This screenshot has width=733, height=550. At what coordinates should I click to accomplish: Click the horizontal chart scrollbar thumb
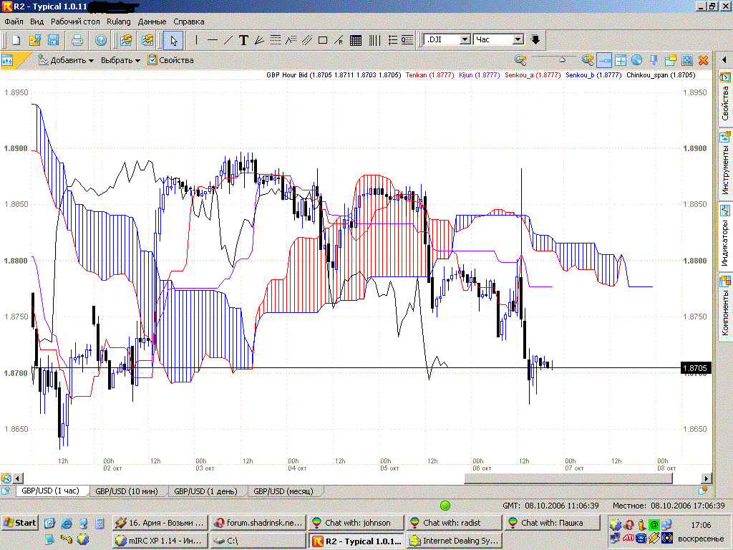click(x=568, y=478)
